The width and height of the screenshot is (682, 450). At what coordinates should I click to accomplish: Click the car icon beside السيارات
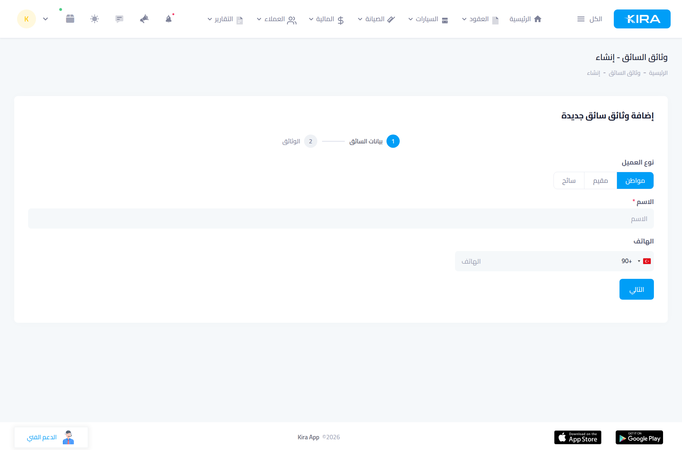coord(445,20)
